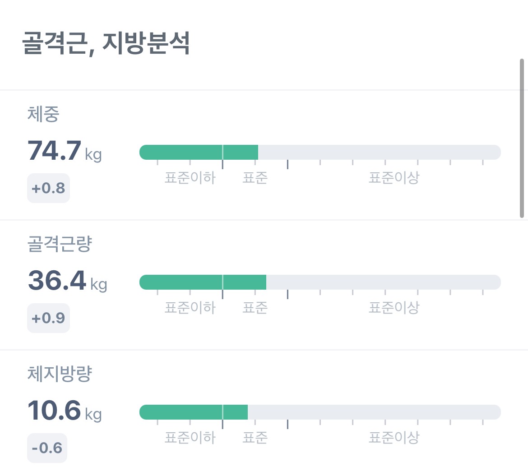The width and height of the screenshot is (528, 476).
Task: Click the green 체중 progress bar
Action: [x=199, y=153]
